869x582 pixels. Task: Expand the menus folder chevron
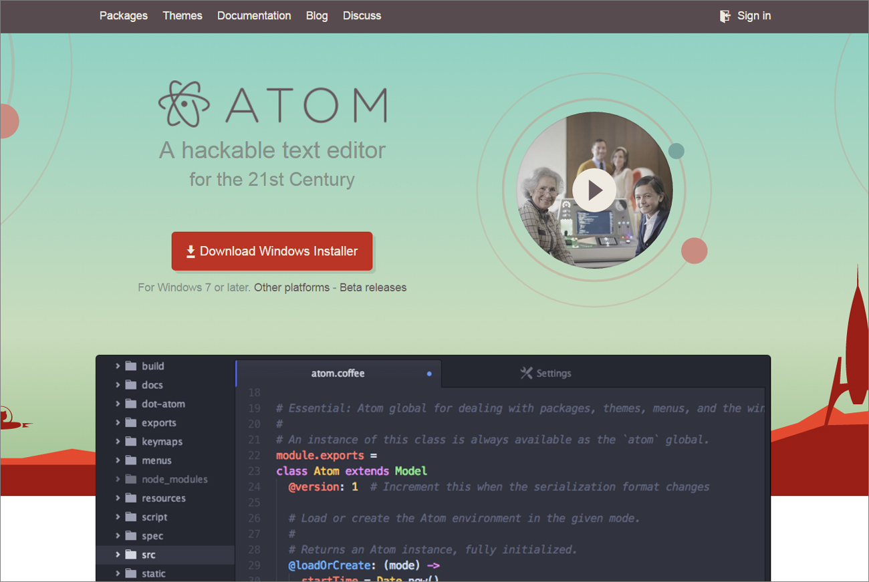[x=118, y=460]
